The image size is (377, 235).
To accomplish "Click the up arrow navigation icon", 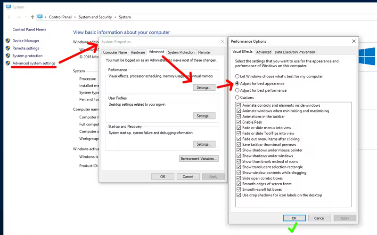I will pos(32,17).
